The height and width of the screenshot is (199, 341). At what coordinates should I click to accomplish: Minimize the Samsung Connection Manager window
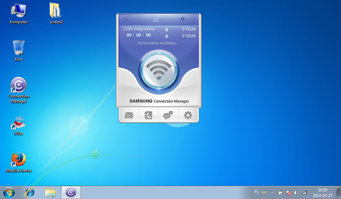[x=189, y=20]
